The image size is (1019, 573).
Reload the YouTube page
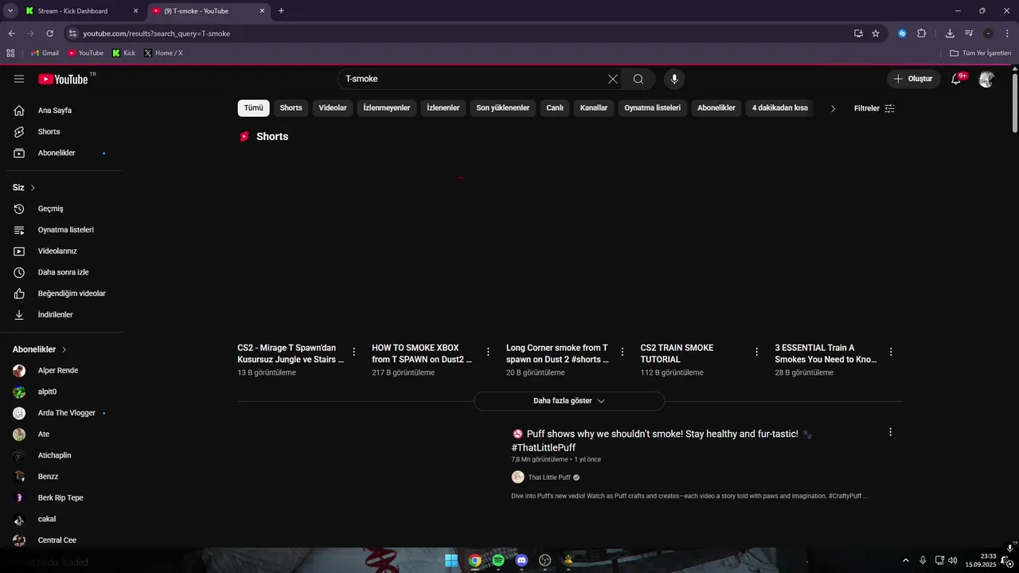49,33
